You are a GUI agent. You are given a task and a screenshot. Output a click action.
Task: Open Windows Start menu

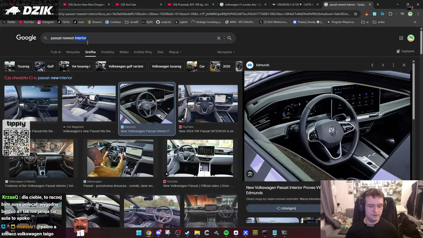(x=139, y=233)
